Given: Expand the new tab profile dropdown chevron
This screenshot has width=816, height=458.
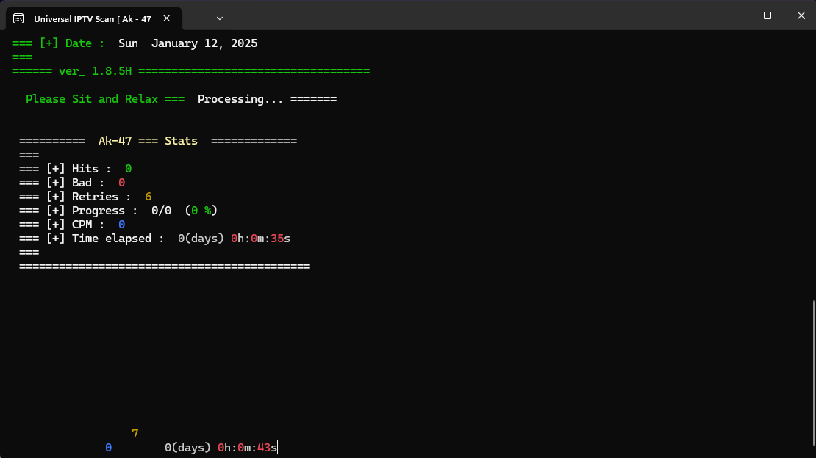Looking at the screenshot, I should 220,18.
